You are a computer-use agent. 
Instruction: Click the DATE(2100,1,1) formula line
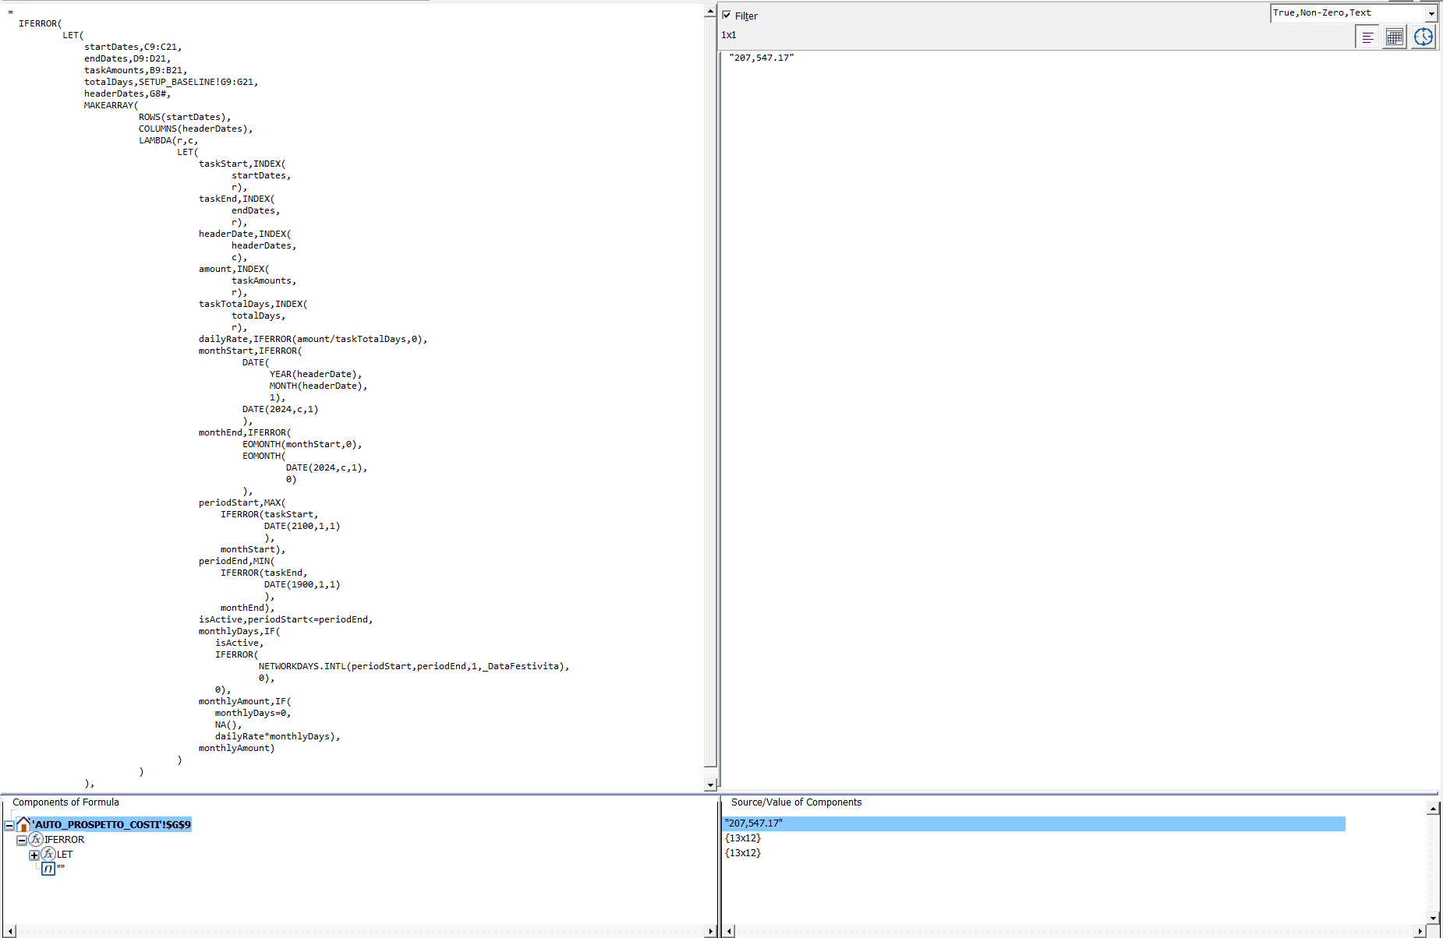(302, 526)
